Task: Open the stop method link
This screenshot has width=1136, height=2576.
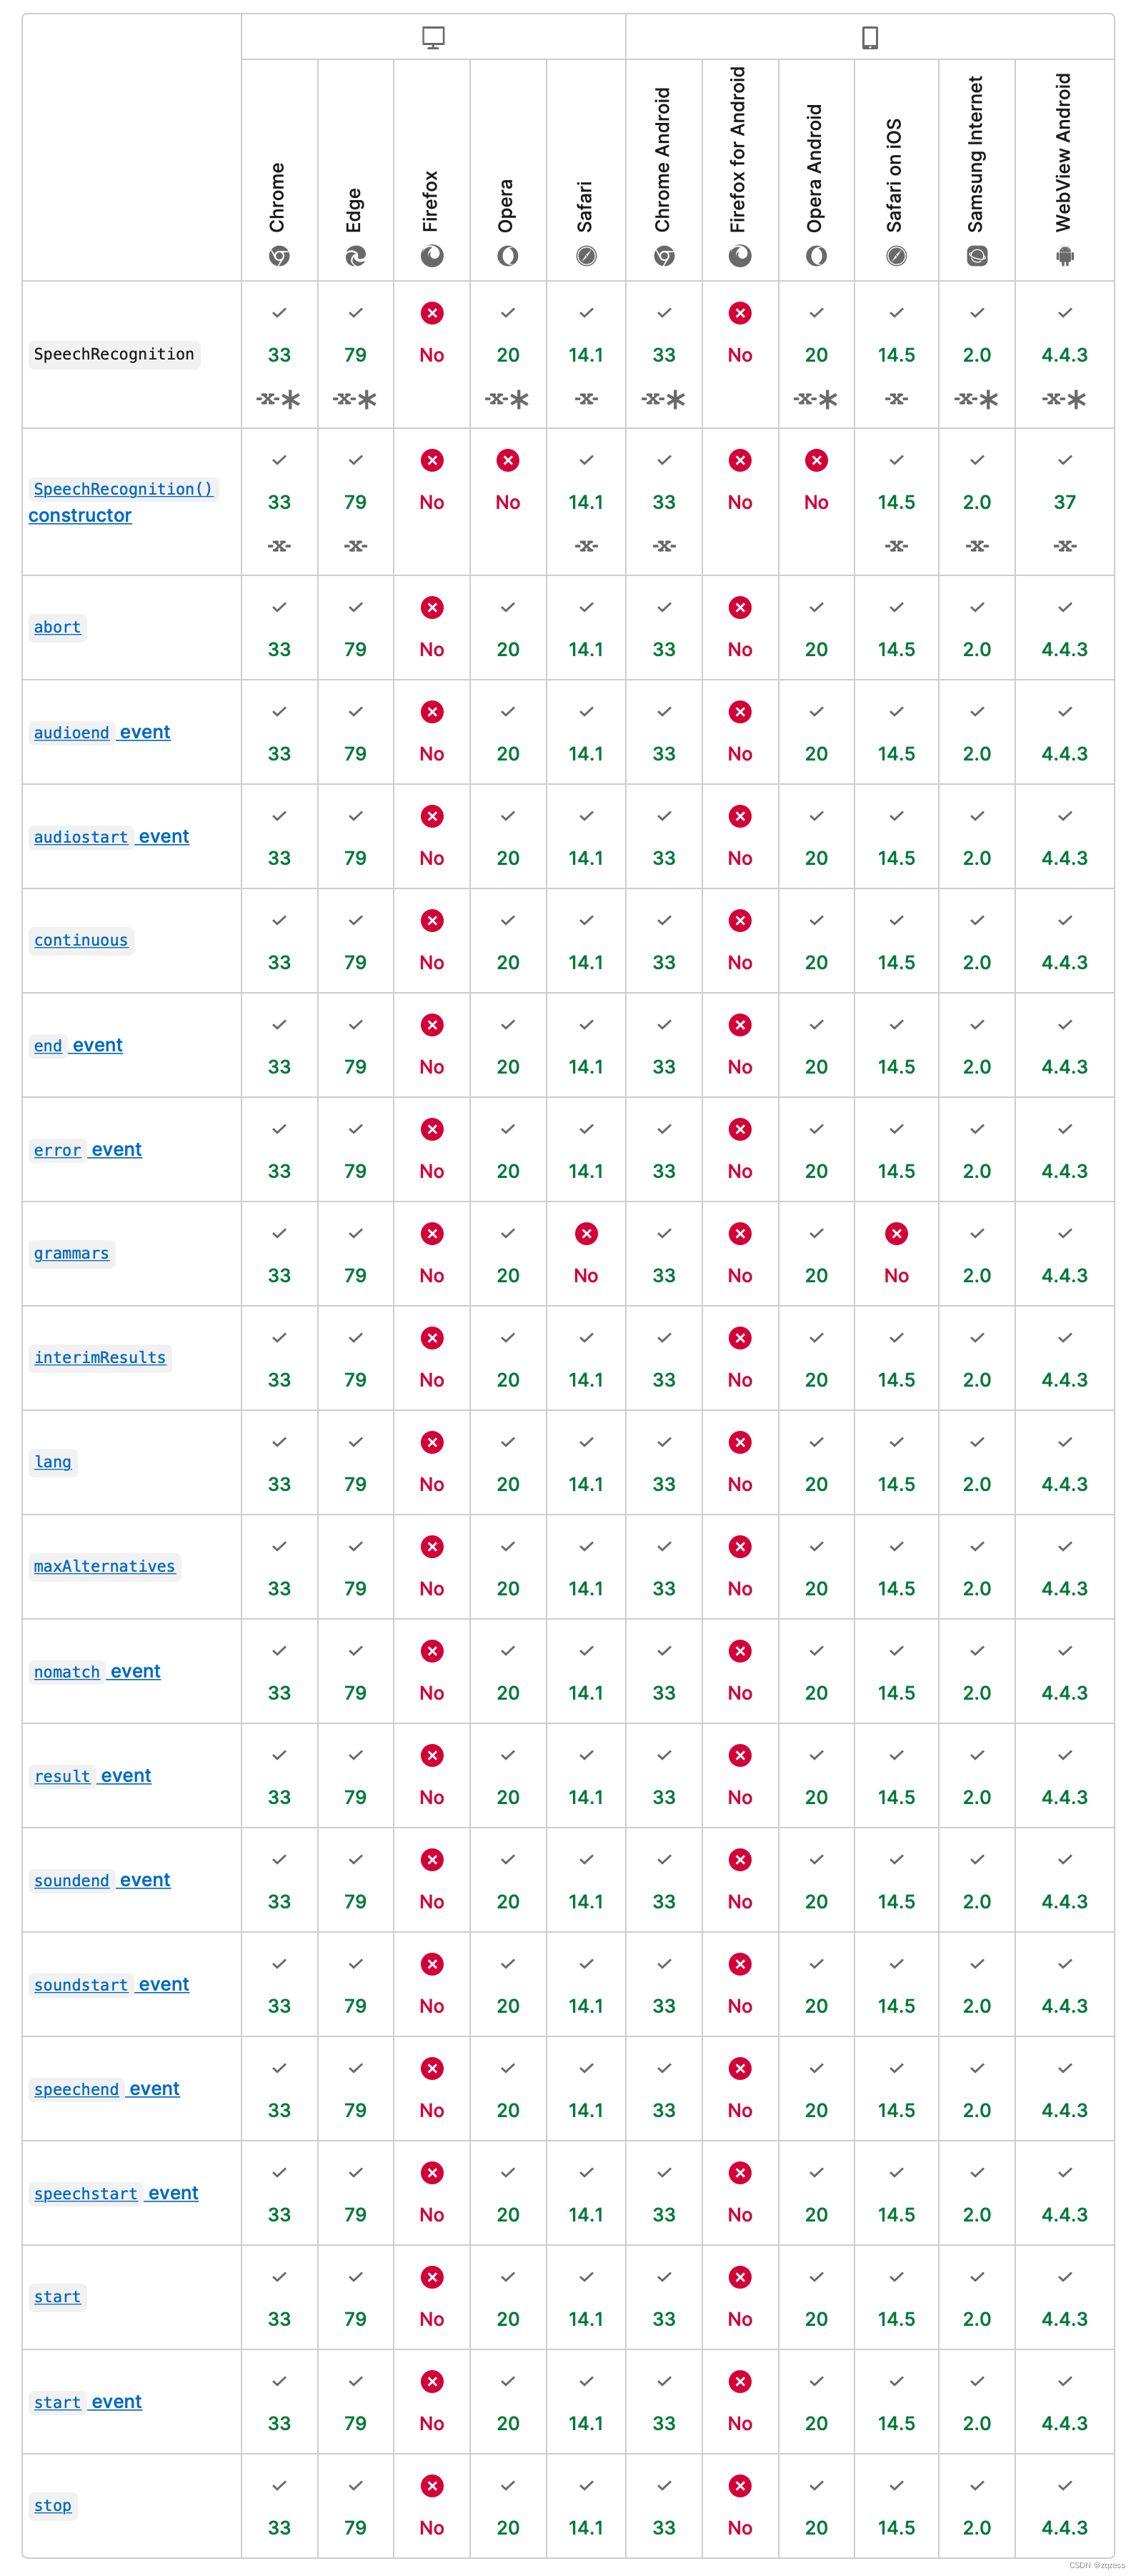Action: [x=52, y=2505]
